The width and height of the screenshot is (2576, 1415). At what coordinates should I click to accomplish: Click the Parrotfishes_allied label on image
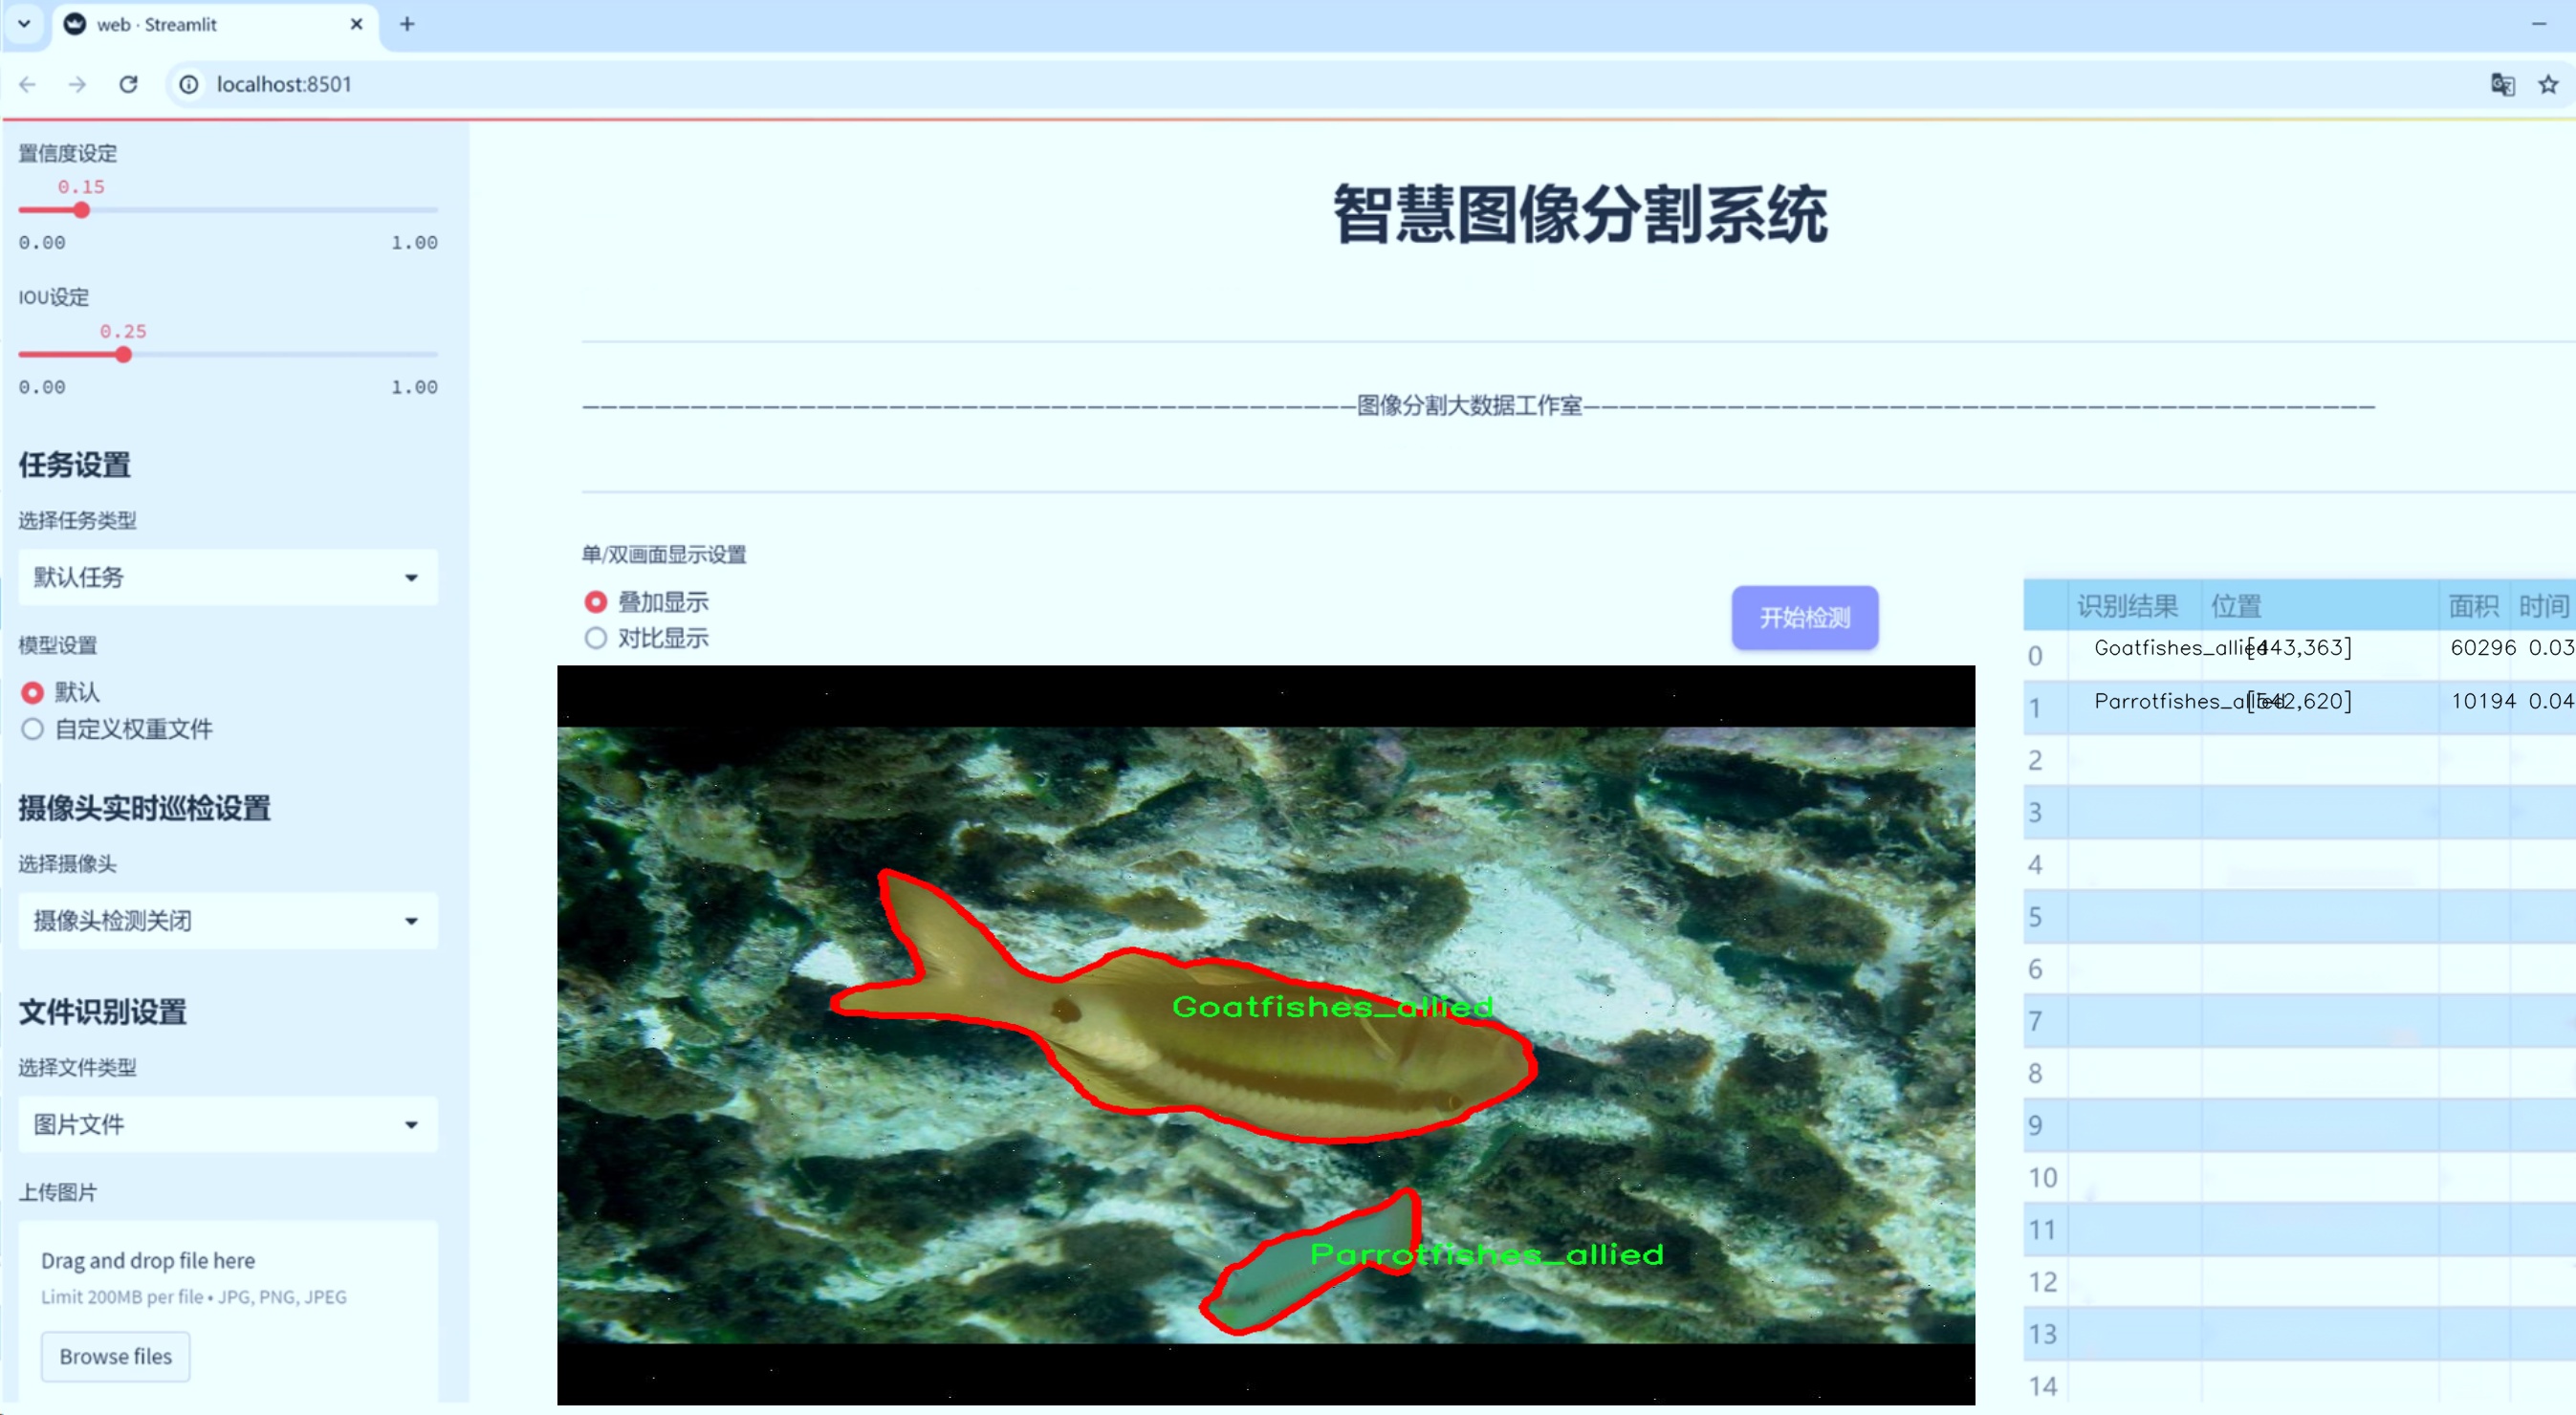coord(1487,1254)
